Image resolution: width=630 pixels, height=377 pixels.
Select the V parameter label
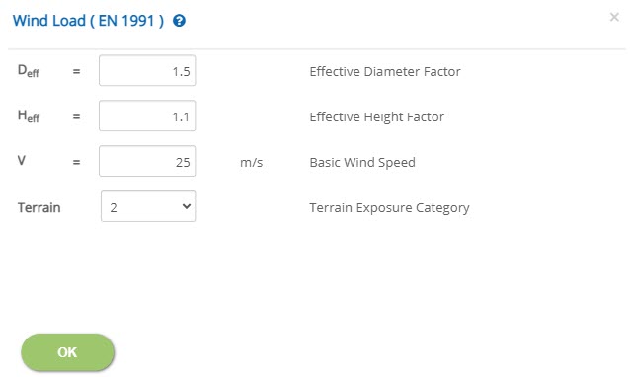(22, 161)
